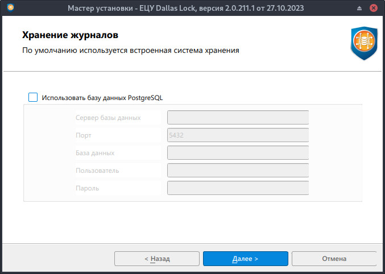The height and width of the screenshot is (274, 385).
Task: Close the installer window with red X
Action: tap(374, 9)
